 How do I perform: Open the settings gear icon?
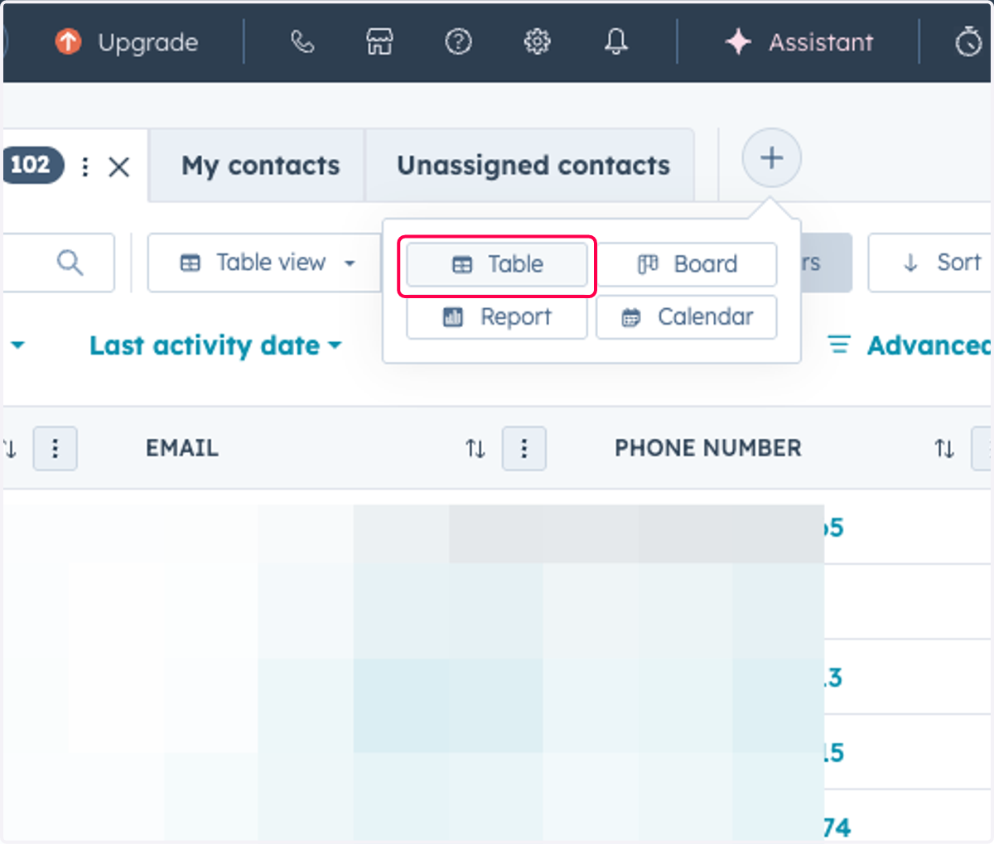[537, 41]
